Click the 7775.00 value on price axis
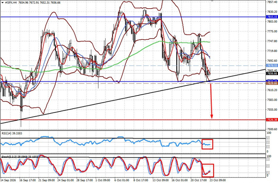Screen dimensions: 278x183 click(272, 31)
